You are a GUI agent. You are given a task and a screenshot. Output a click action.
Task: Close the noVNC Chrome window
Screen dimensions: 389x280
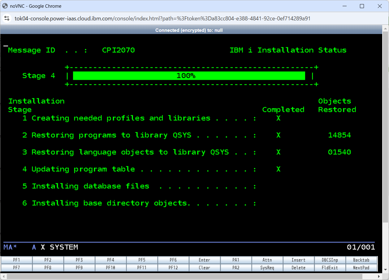380,6
